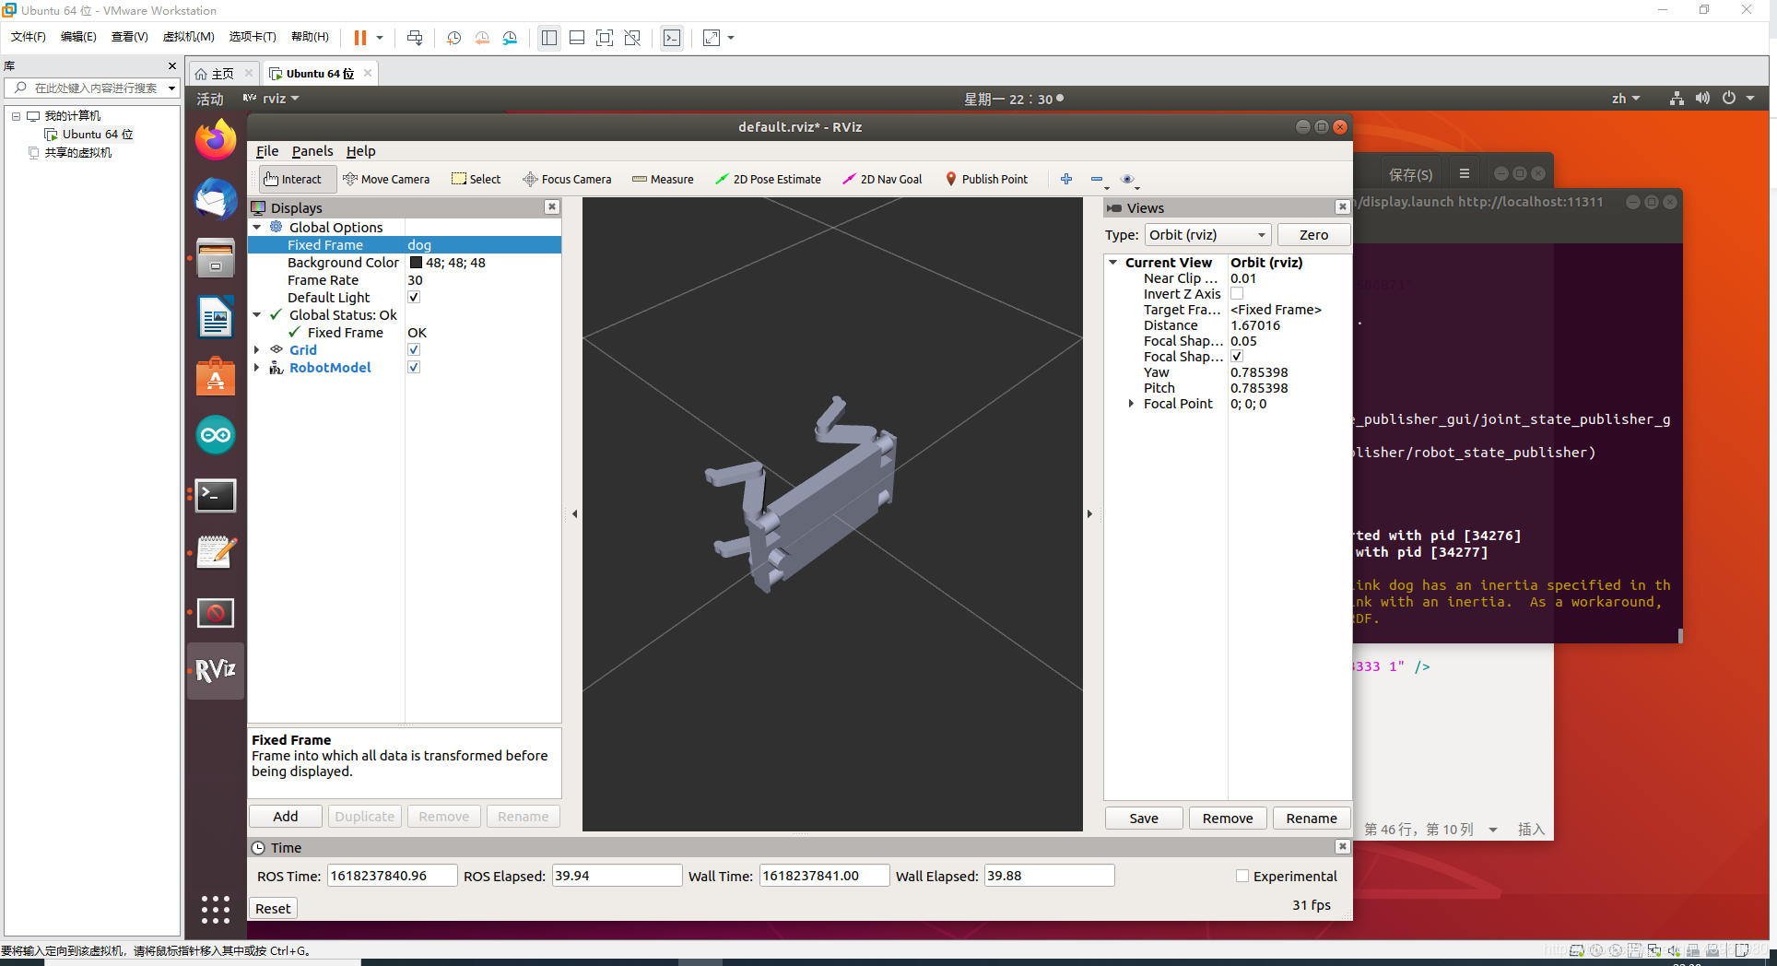1777x966 pixels.
Task: Open Firefox from the Ubuntu dock
Action: 216,140
